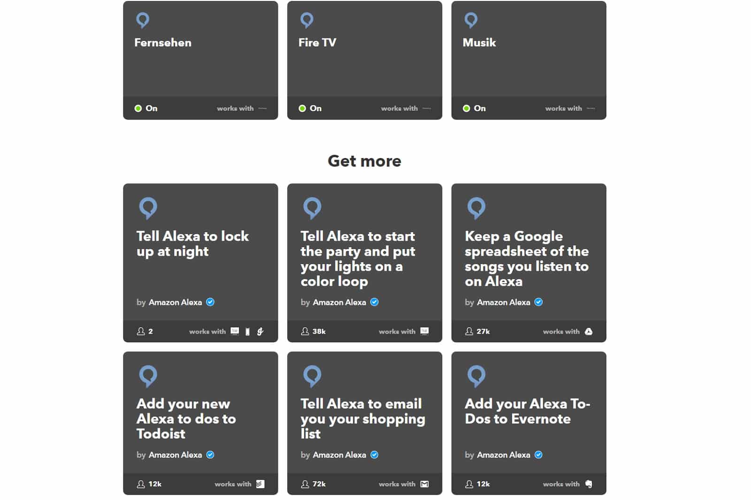The image size is (751, 500).
Task: Click the Alexa icon on Fernsehen card
Action: click(x=143, y=20)
